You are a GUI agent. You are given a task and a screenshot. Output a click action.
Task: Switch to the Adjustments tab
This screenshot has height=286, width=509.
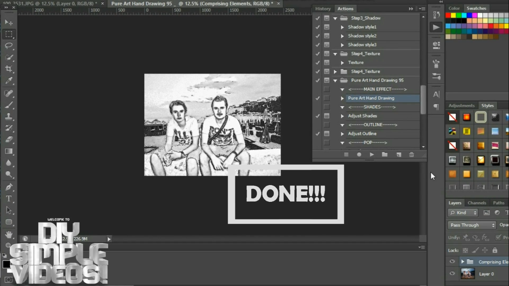pyautogui.click(x=461, y=105)
